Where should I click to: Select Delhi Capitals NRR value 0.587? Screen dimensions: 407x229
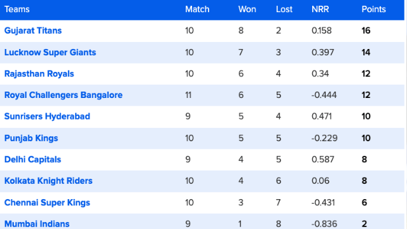click(323, 160)
